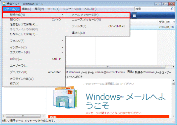Choose メール メッセージ(M) from the submenu

tap(97, 15)
